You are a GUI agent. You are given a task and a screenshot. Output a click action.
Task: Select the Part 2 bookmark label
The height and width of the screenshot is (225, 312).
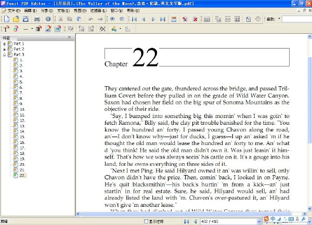point(19,49)
